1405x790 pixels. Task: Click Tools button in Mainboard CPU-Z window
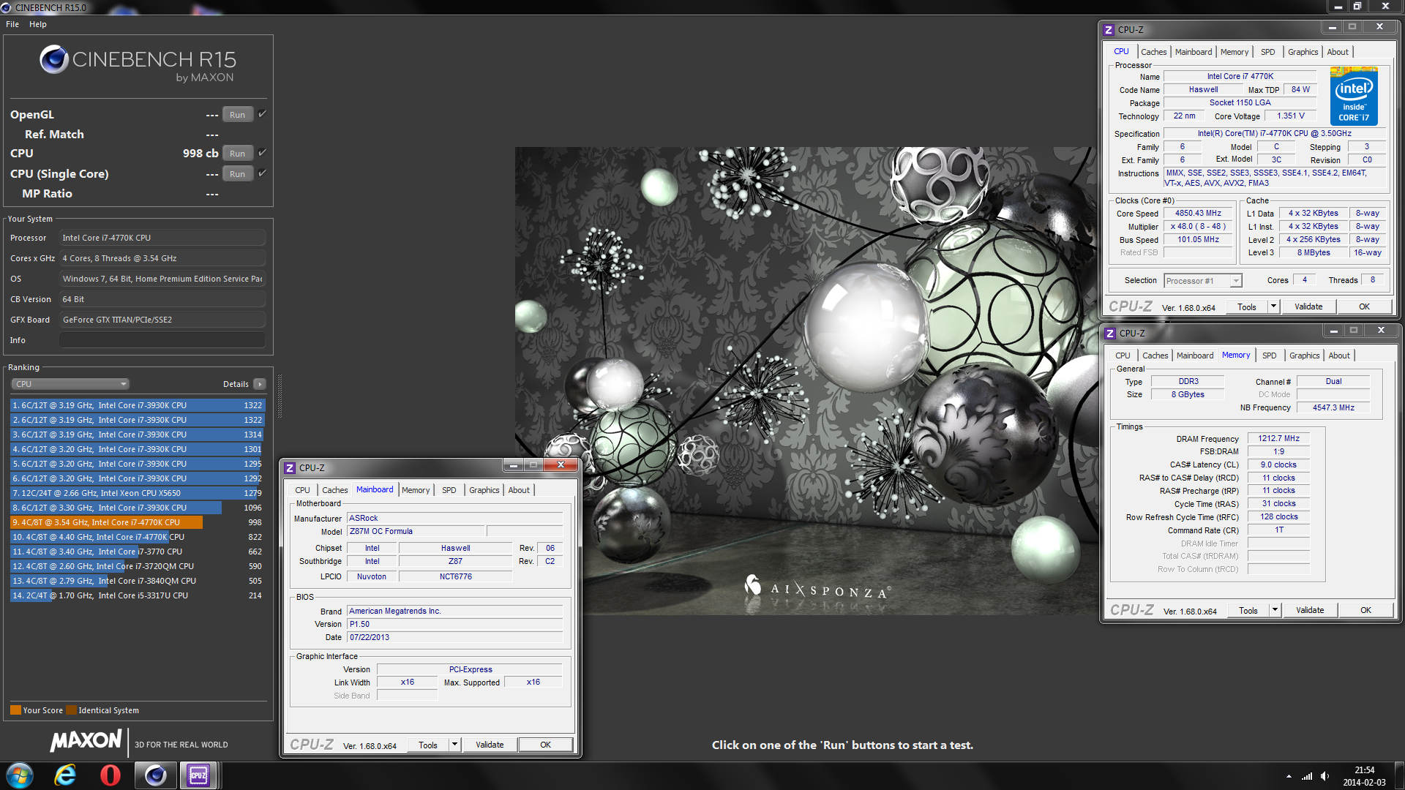click(428, 745)
